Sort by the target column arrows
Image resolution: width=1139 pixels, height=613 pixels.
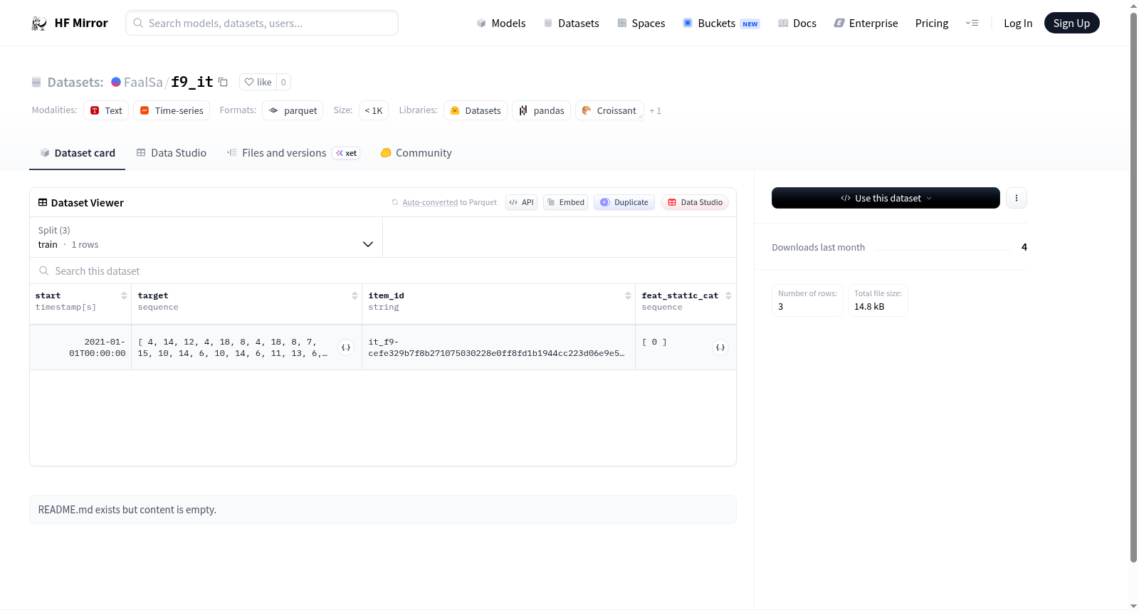pos(355,295)
